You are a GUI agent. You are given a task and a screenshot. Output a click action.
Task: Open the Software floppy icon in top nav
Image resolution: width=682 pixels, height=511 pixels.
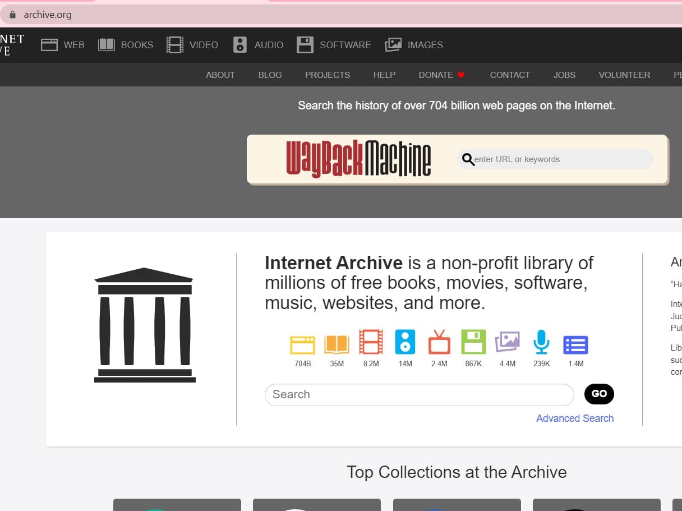[305, 45]
